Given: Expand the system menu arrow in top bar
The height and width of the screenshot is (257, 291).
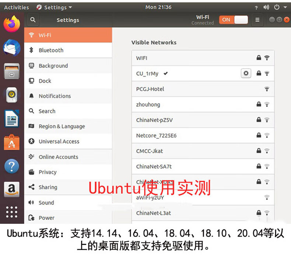Looking at the screenshot, I should (285, 7).
